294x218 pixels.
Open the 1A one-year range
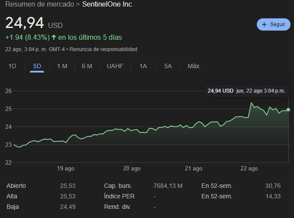point(143,66)
